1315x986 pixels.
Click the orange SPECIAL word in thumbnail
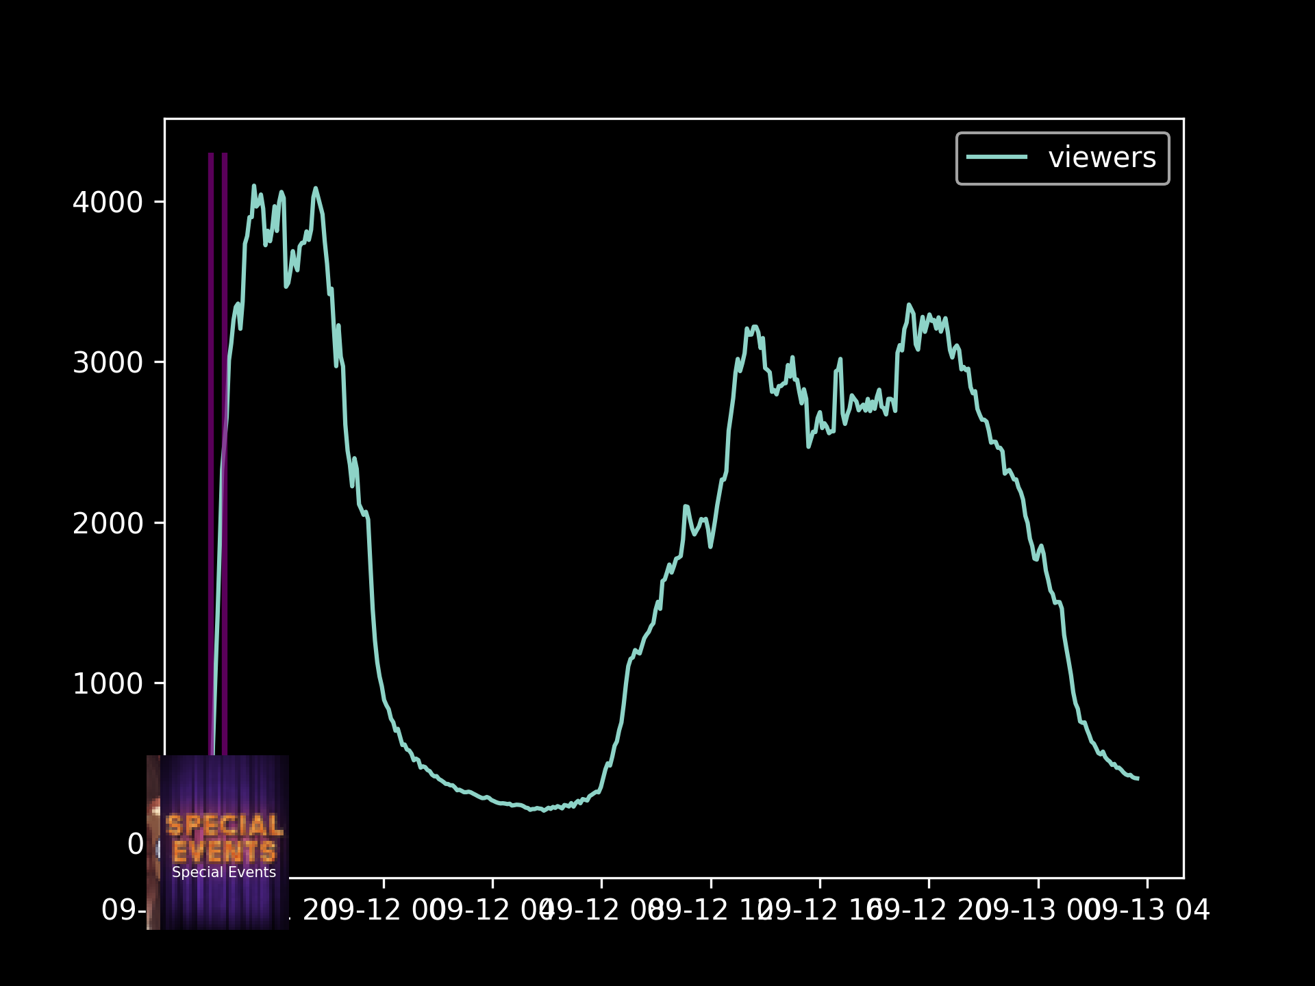(224, 825)
